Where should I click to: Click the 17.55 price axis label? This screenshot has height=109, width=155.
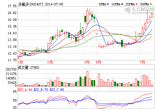pyautogui.click(x=12, y=6)
